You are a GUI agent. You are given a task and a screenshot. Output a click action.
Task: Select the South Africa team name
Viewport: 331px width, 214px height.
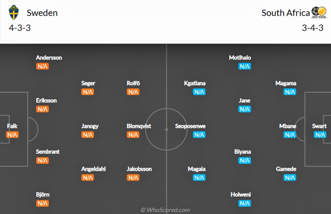pyautogui.click(x=286, y=13)
